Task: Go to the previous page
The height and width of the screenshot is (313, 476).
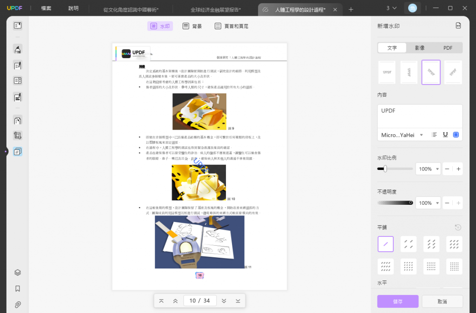Action: point(175,300)
